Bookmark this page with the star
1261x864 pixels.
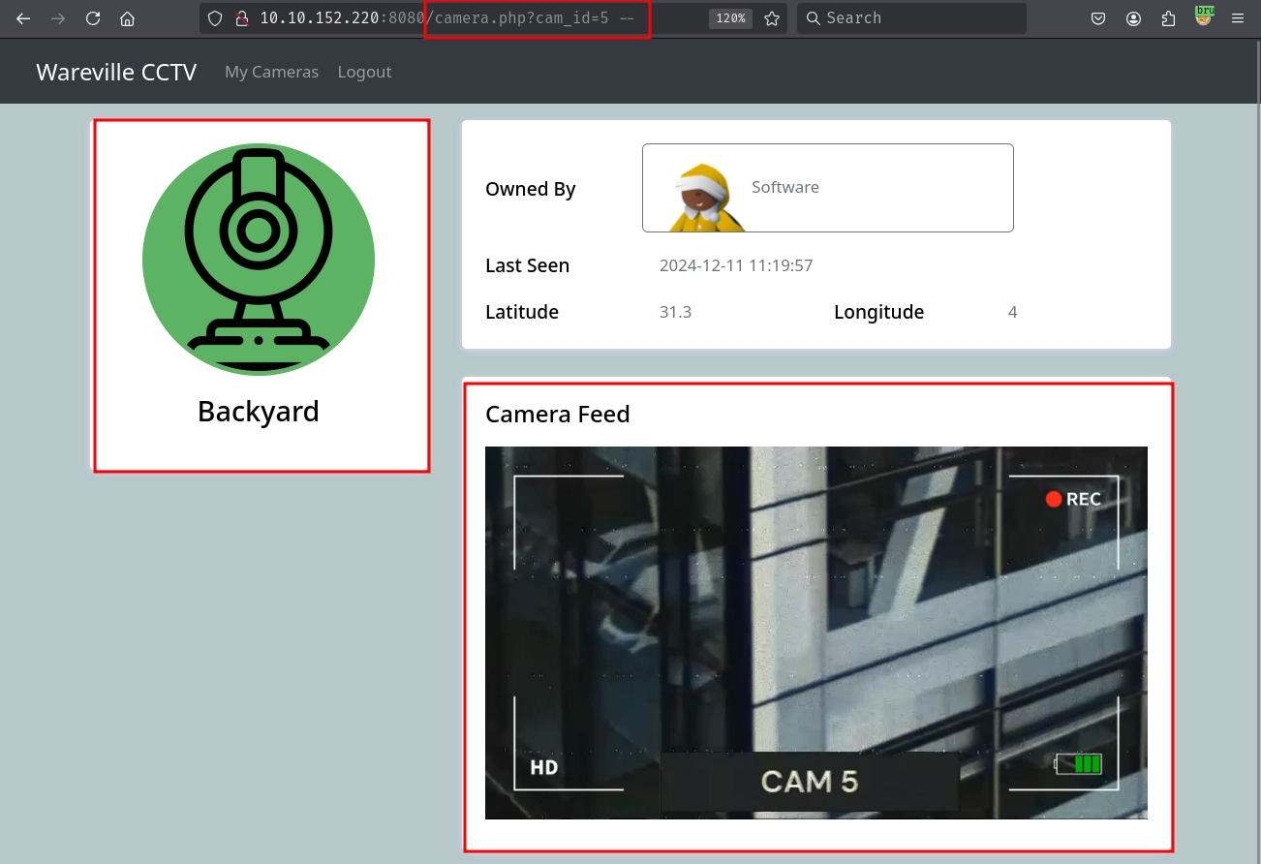pos(772,18)
